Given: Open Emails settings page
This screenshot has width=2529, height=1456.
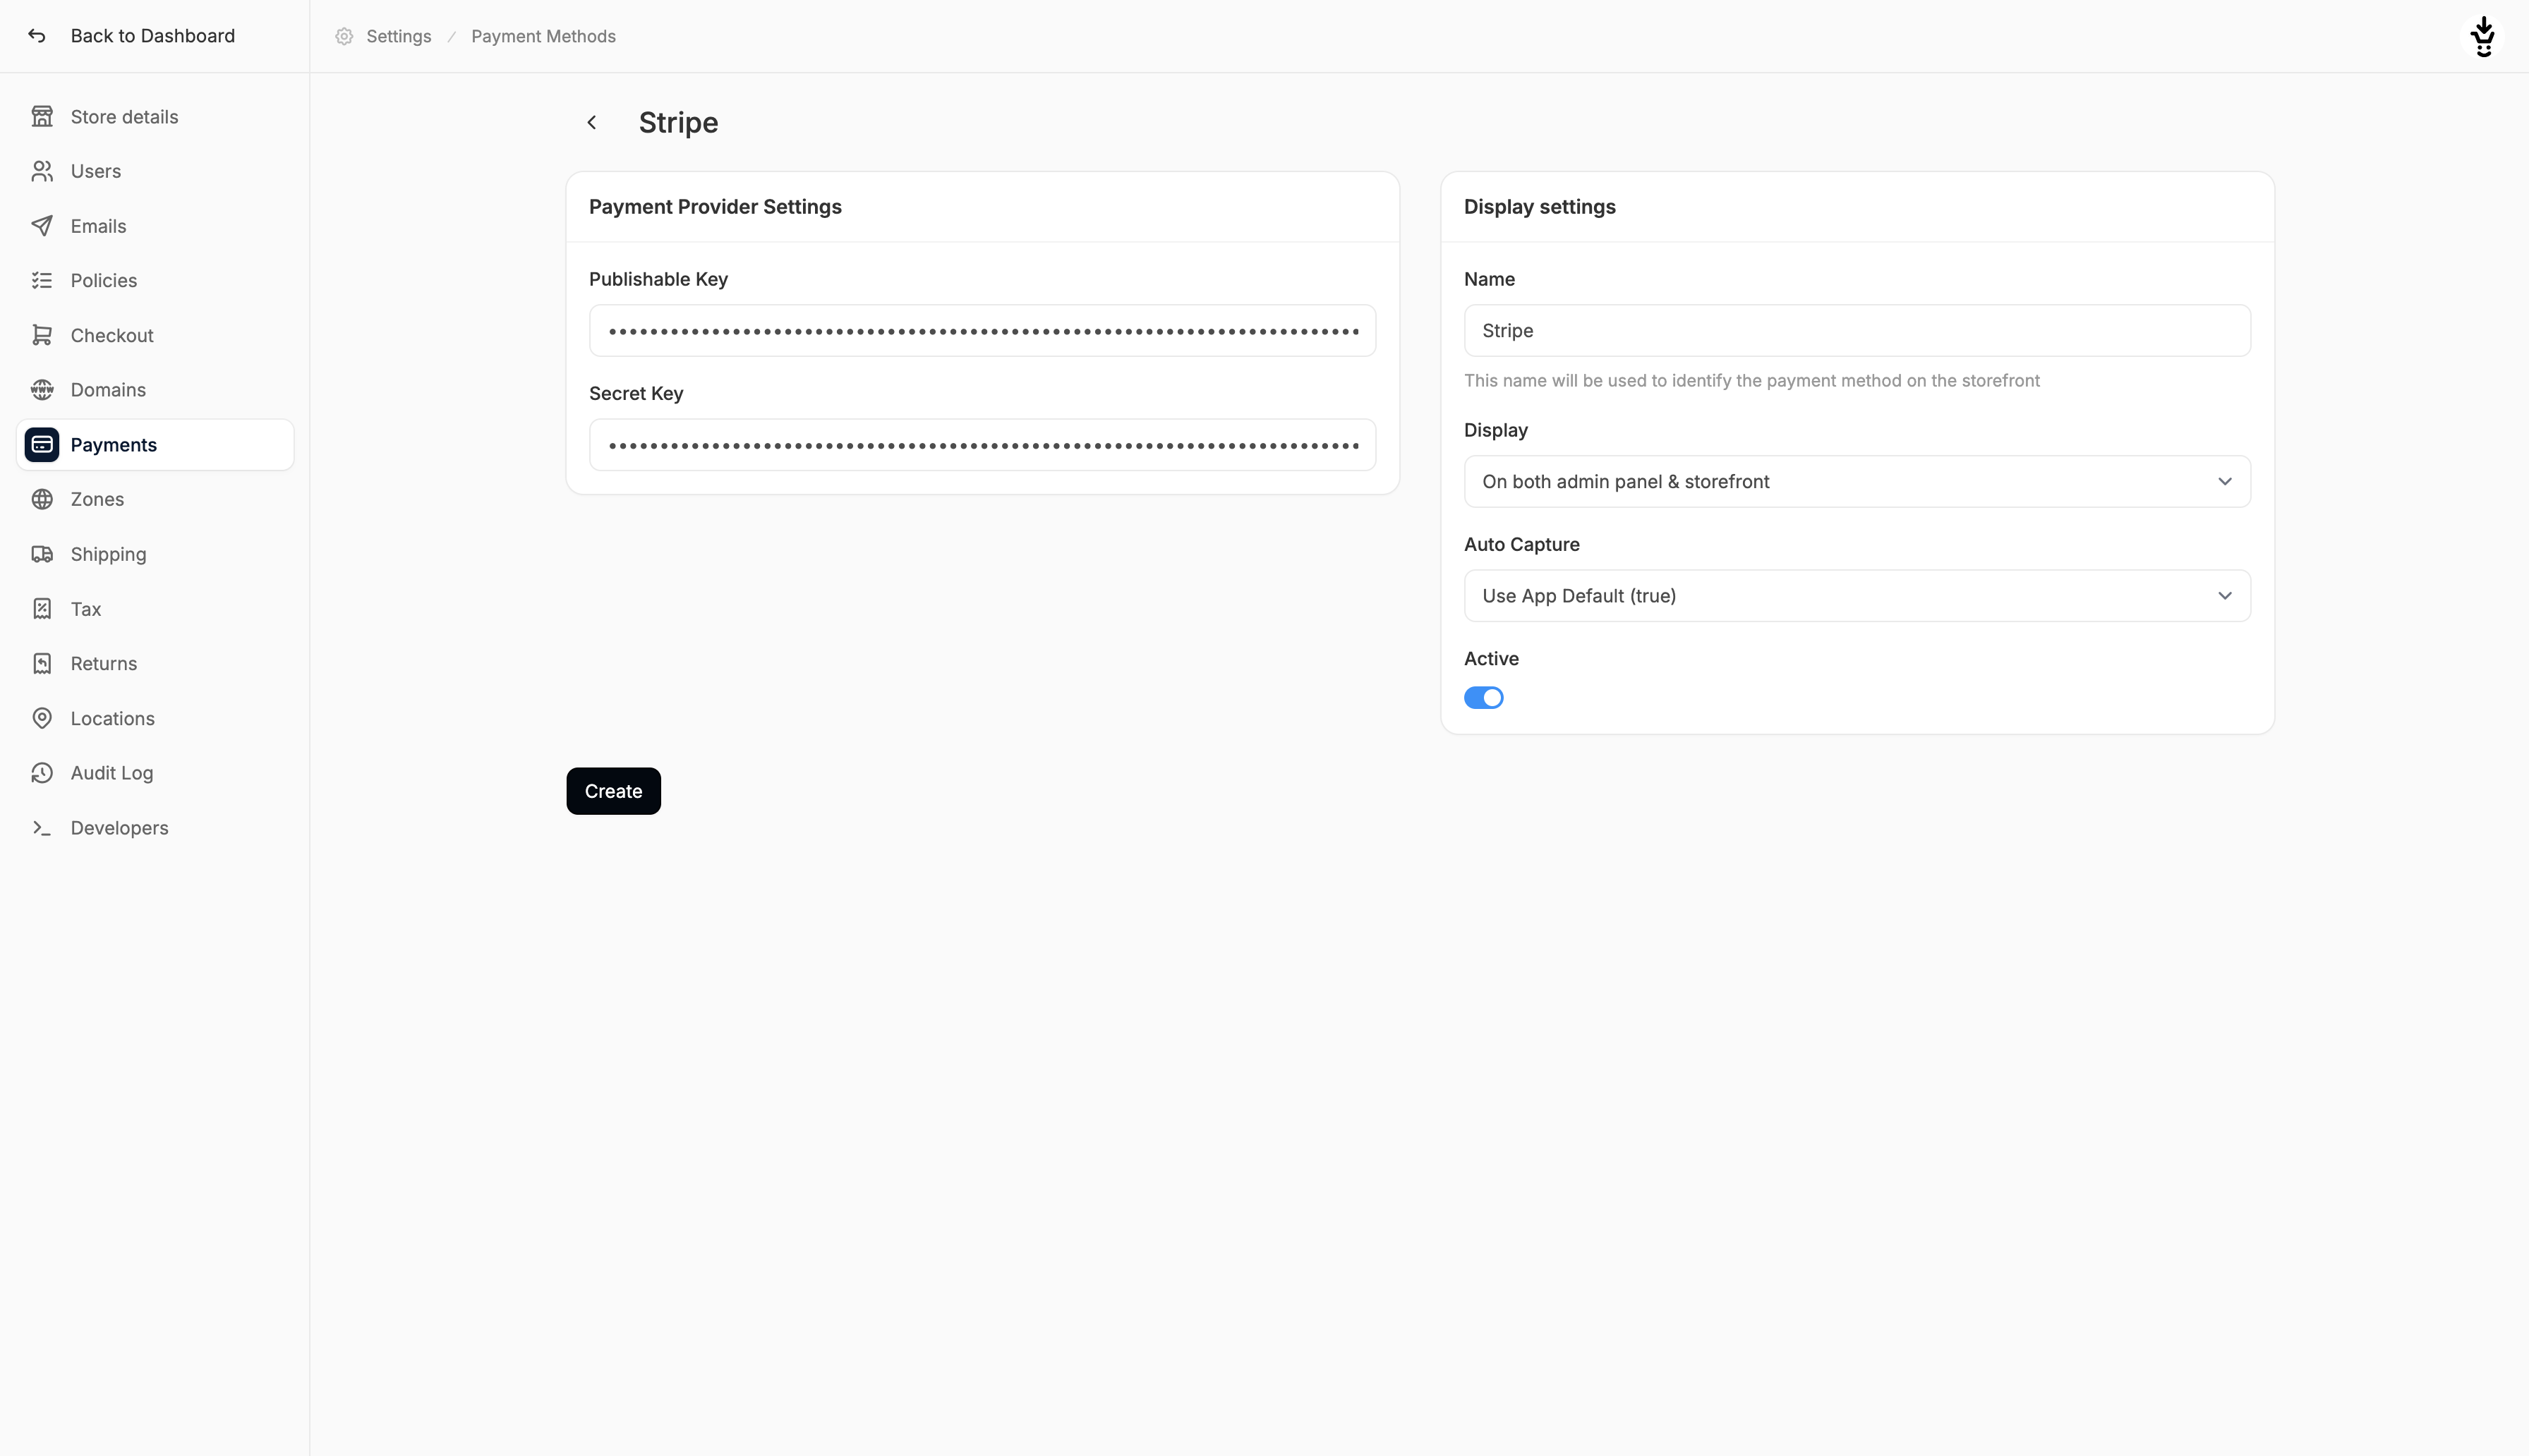Looking at the screenshot, I should (x=155, y=226).
